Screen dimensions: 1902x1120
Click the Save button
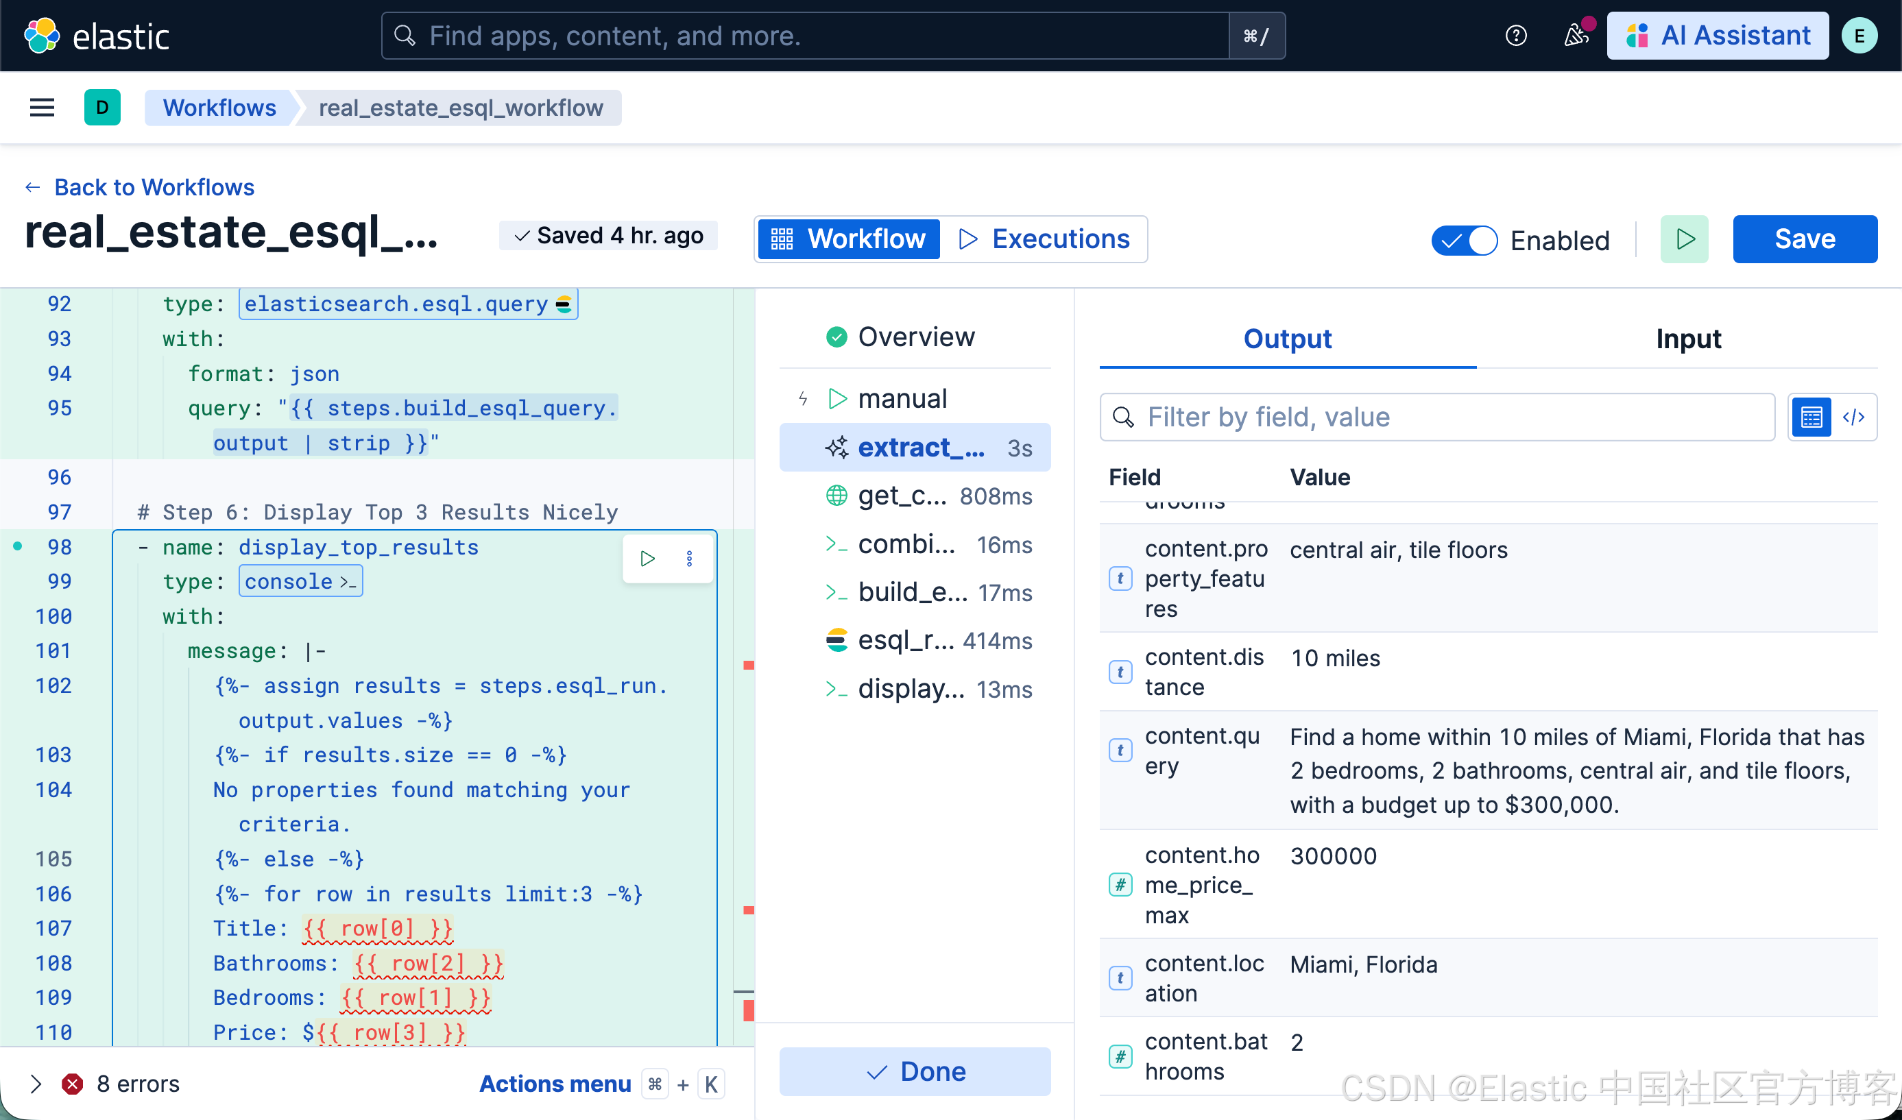click(x=1804, y=239)
